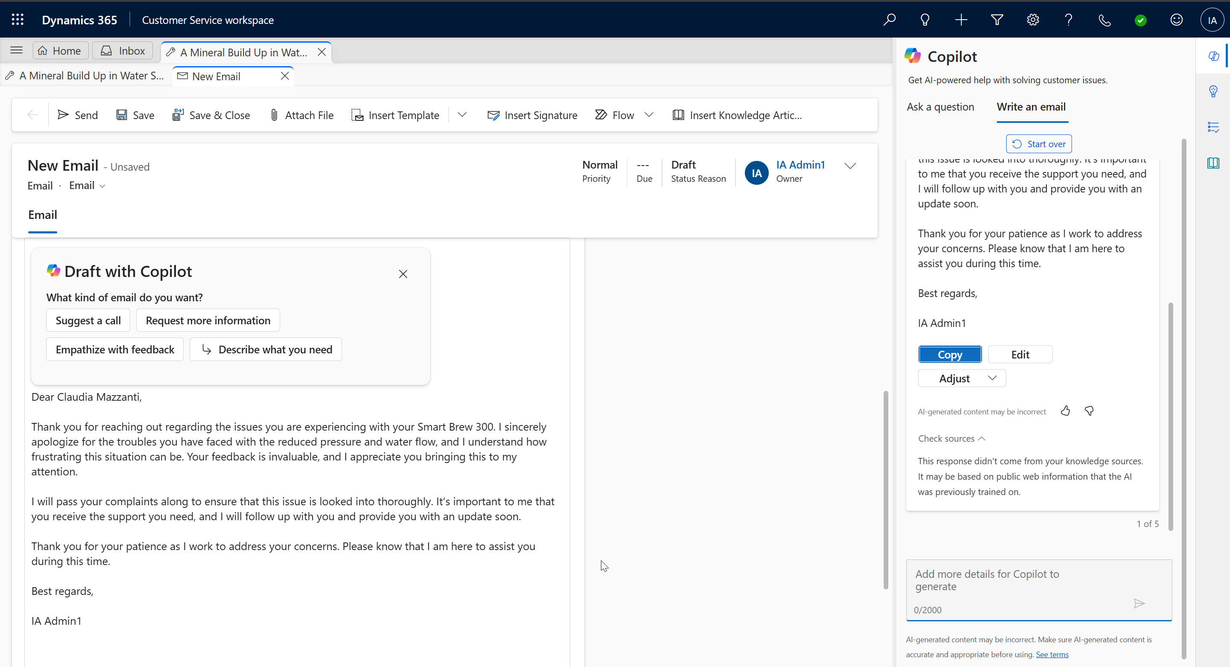This screenshot has width=1230, height=667.
Task: Open the IA account avatar menu
Action: click(1212, 20)
